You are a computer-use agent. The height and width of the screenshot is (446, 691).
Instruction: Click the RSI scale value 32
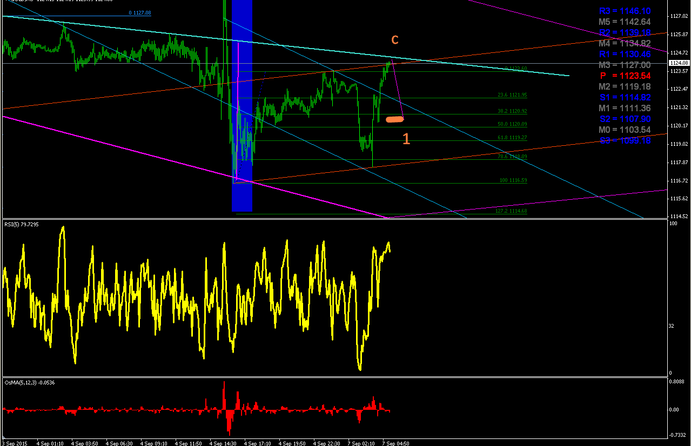[x=673, y=326]
